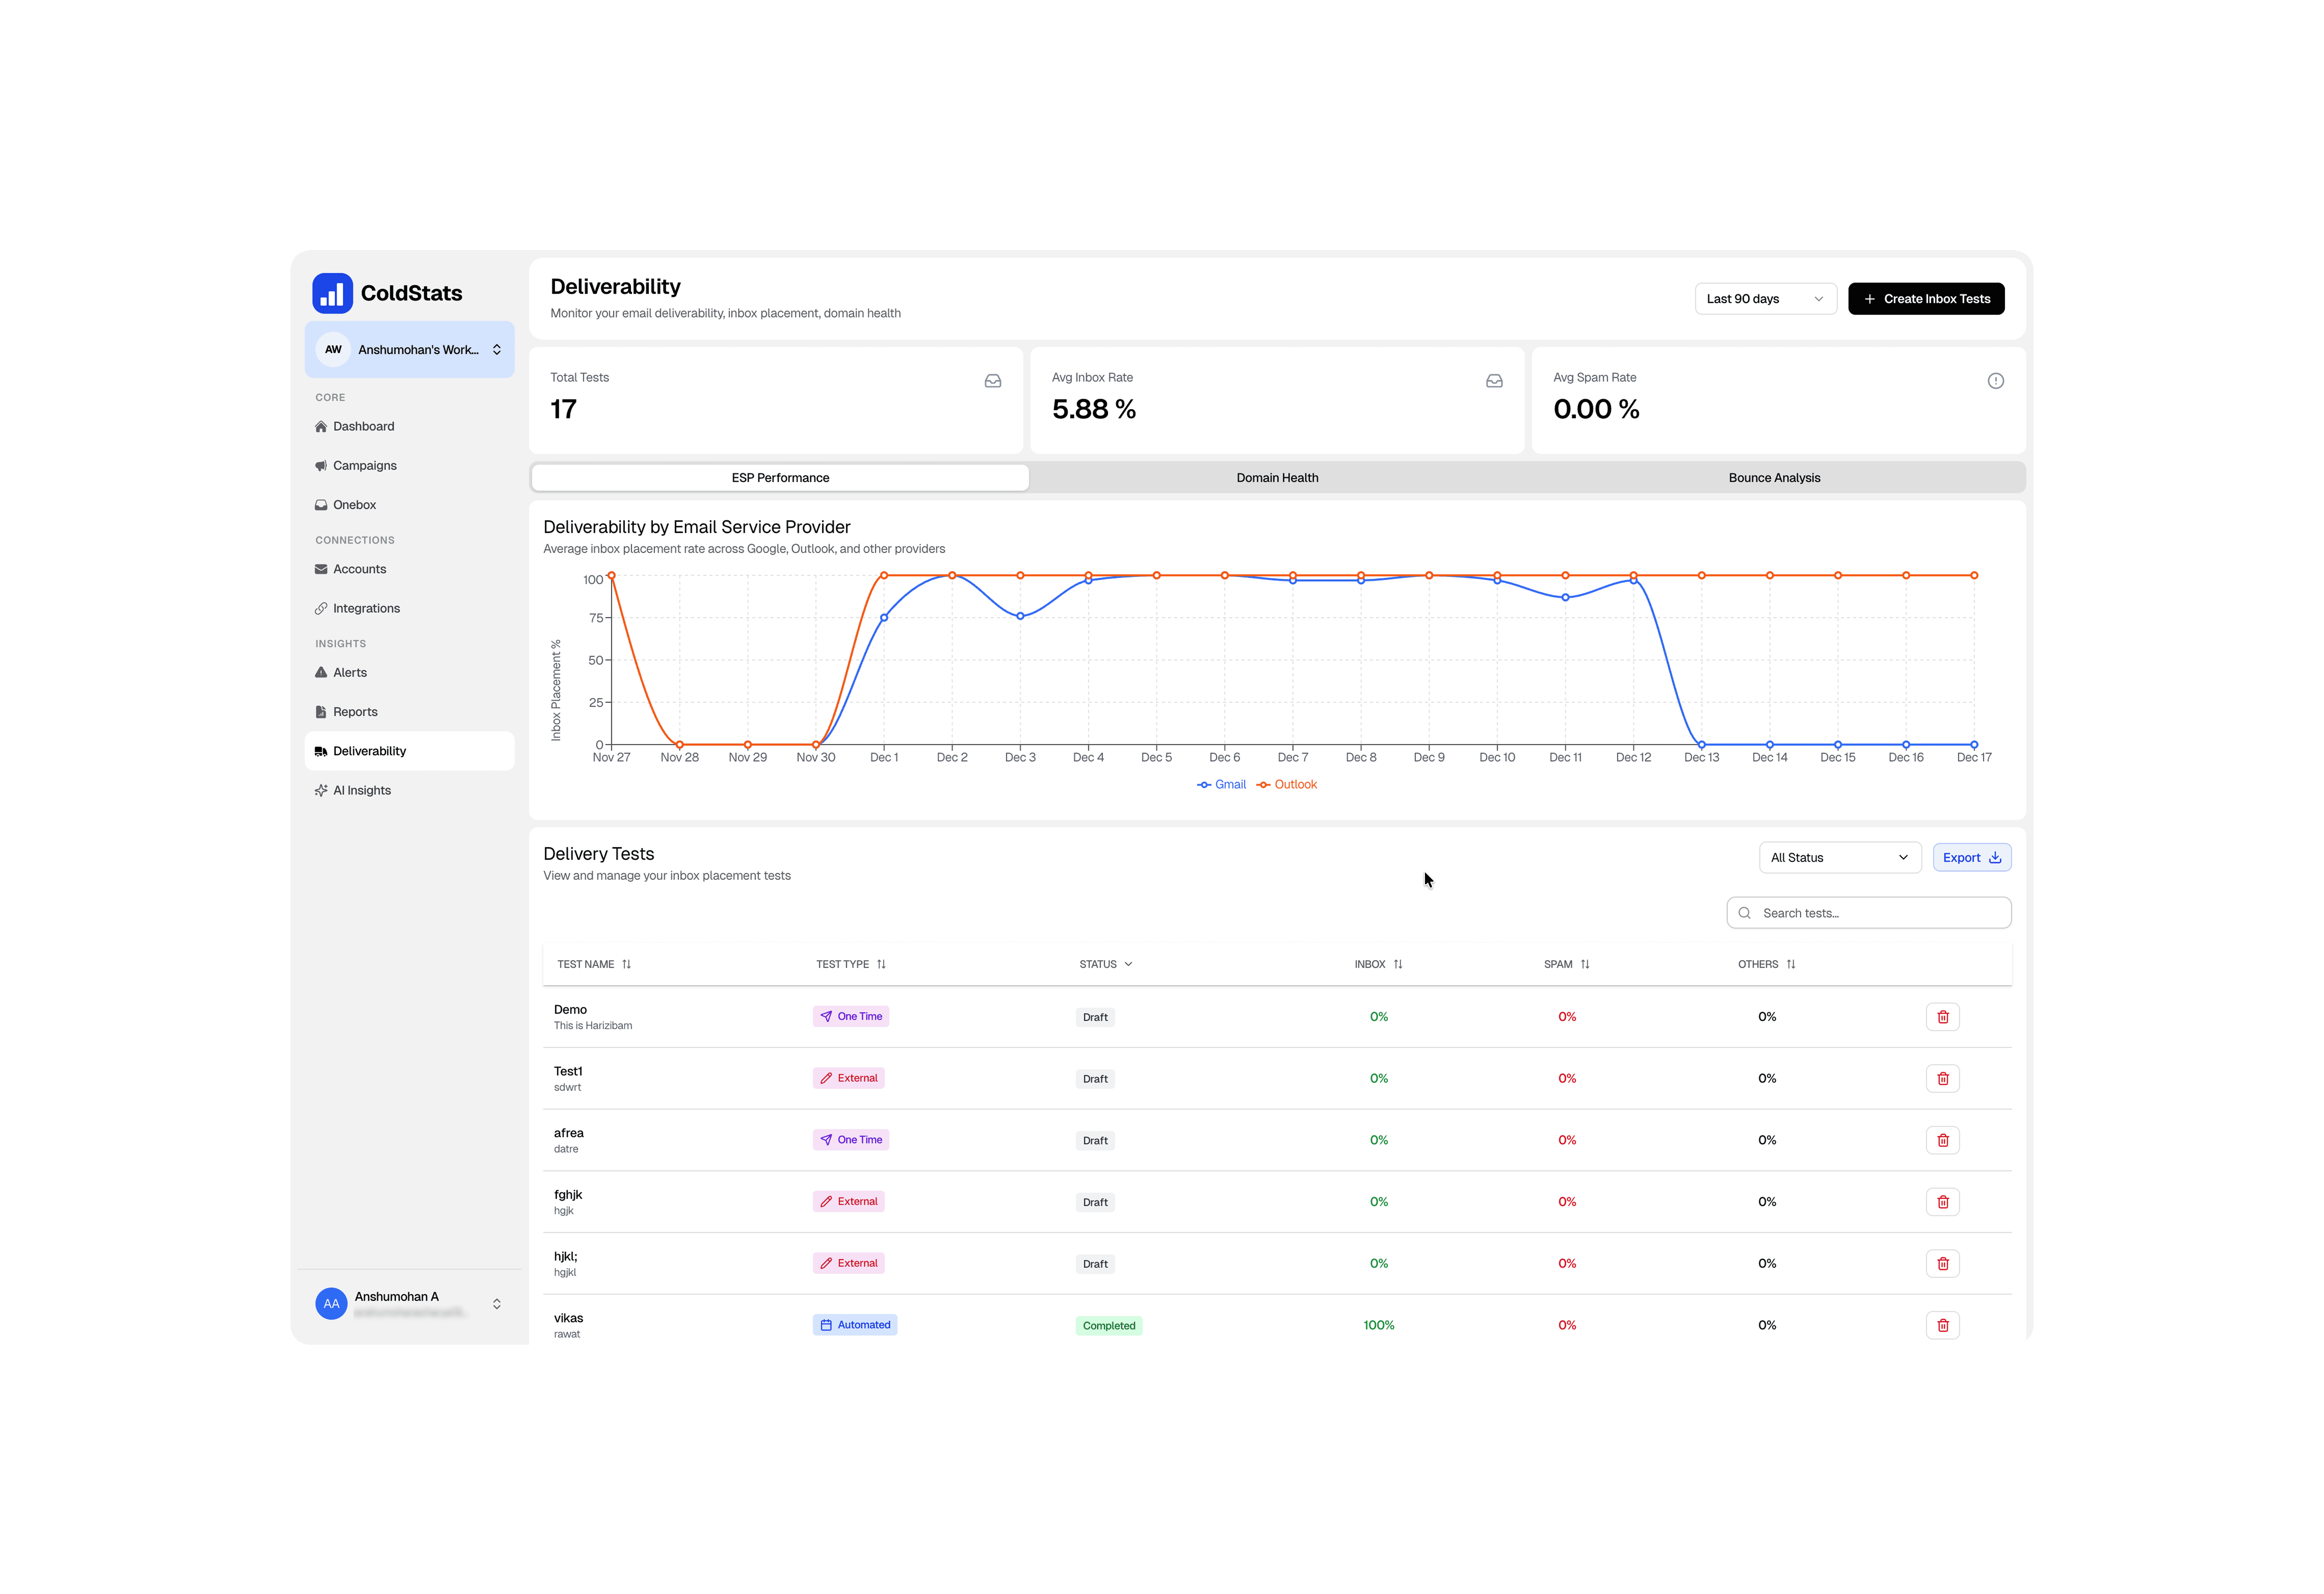Open the Last 90 days dropdown
This screenshot has height=1594, width=2324.
1765,299
